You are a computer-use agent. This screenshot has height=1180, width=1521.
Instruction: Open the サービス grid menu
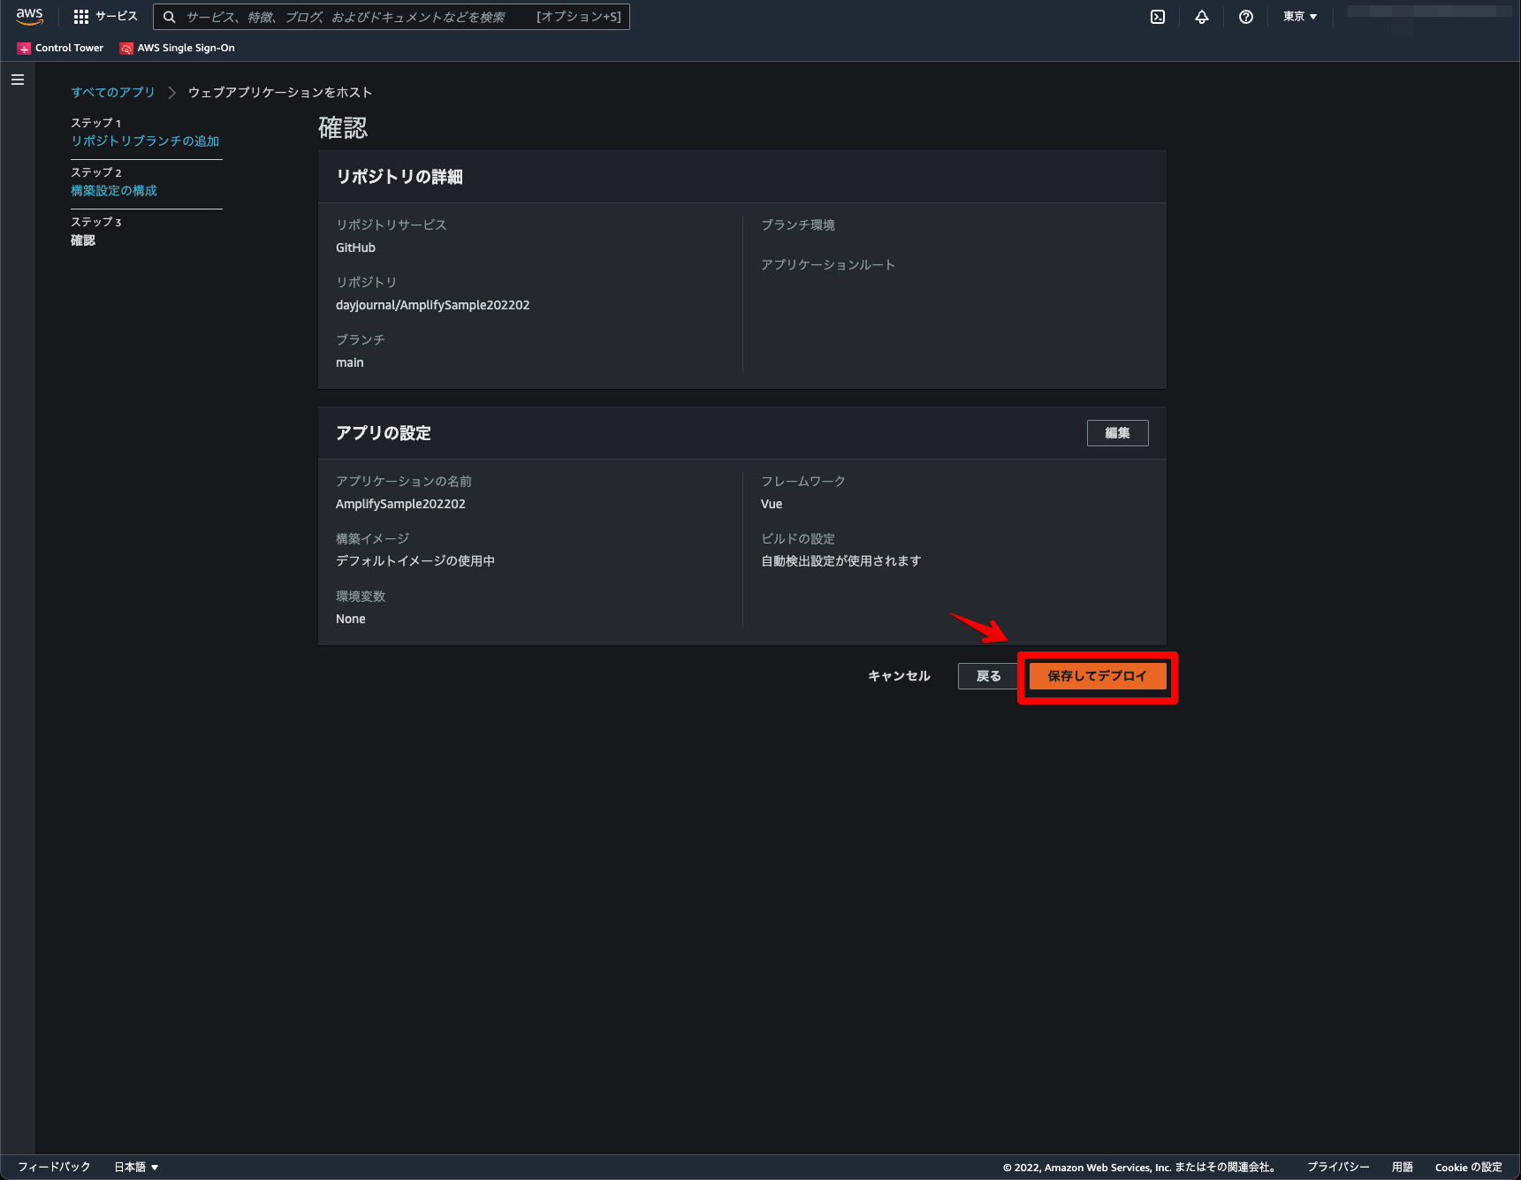[81, 17]
